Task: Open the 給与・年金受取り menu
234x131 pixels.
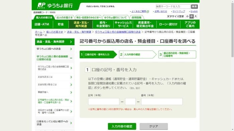Action: point(103,24)
